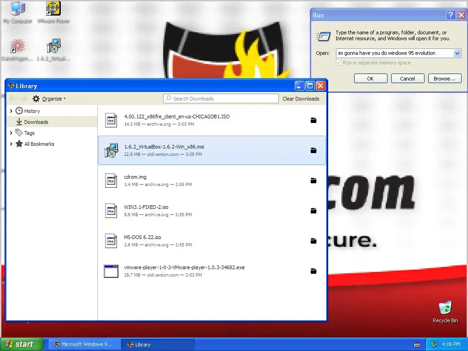
Task: Open containing folder for vmware-player exe
Action: [x=314, y=271]
